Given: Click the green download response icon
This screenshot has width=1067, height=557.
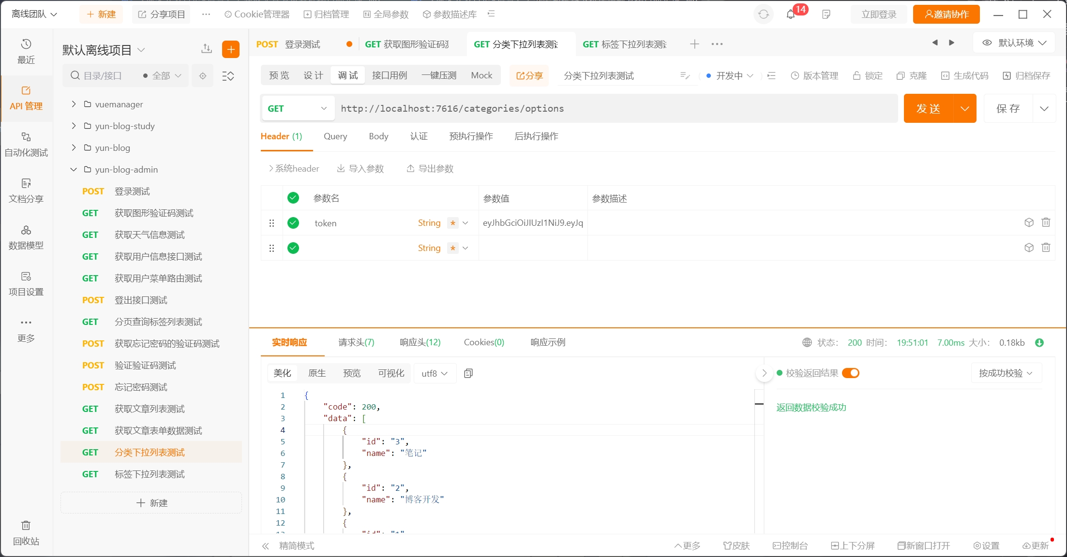Looking at the screenshot, I should pos(1039,343).
